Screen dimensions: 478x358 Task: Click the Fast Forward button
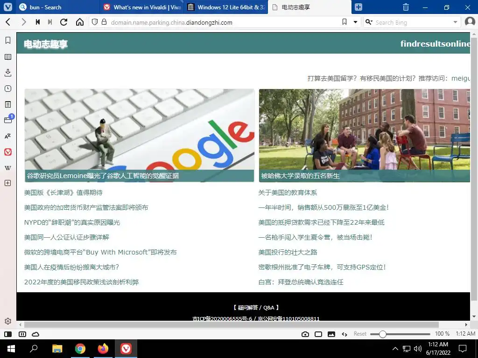coord(50,22)
